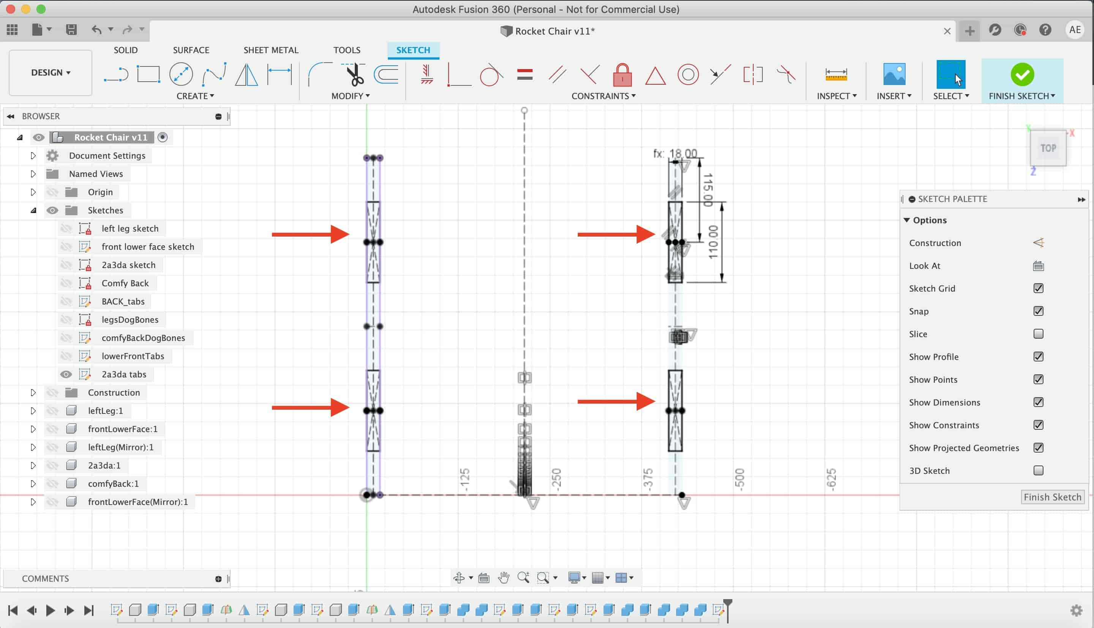The image size is (1094, 628).
Task: Select the Construction geometry toggle icon
Action: click(1039, 242)
